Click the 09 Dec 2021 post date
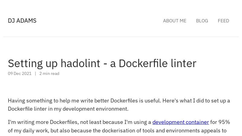This screenshot has width=242, height=136. 20,73
